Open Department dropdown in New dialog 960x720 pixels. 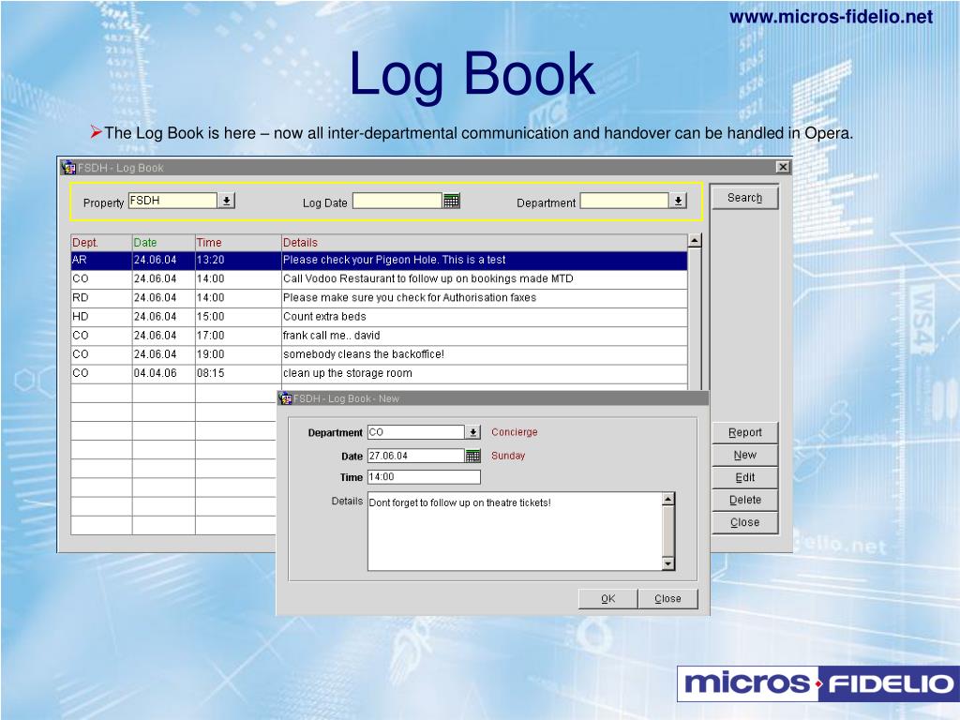[472, 432]
